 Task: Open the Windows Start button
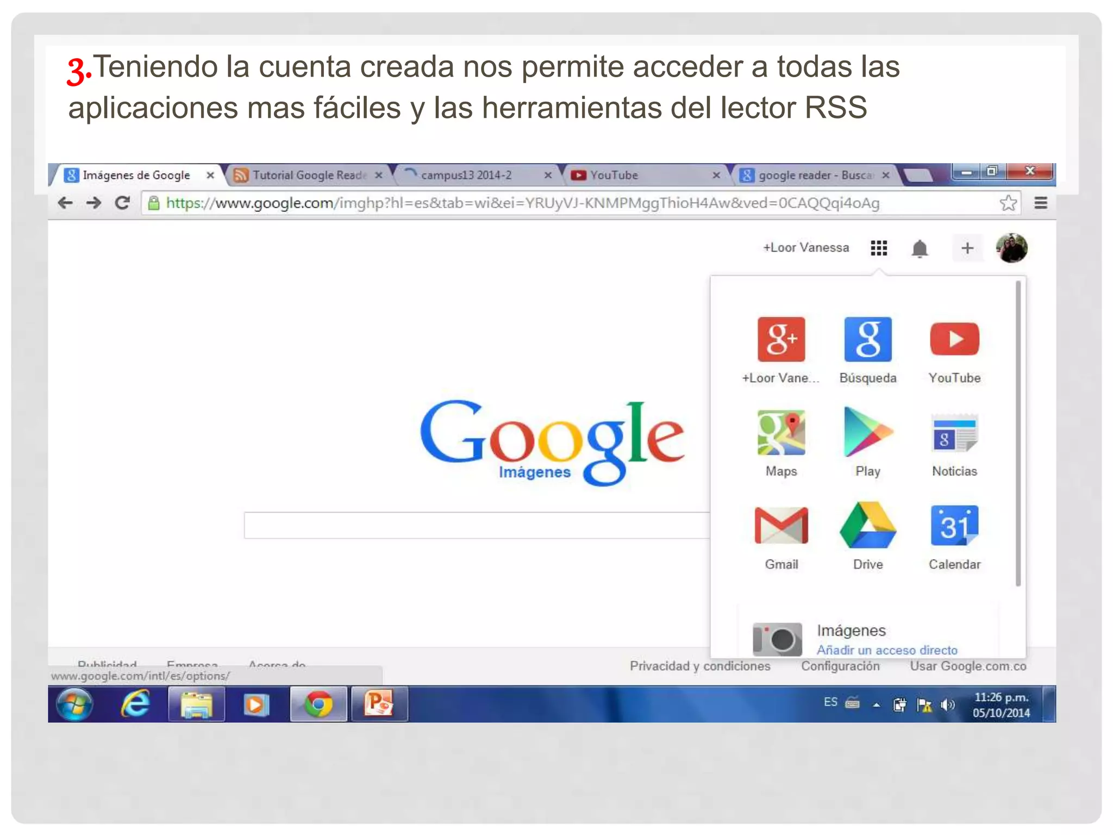click(74, 705)
